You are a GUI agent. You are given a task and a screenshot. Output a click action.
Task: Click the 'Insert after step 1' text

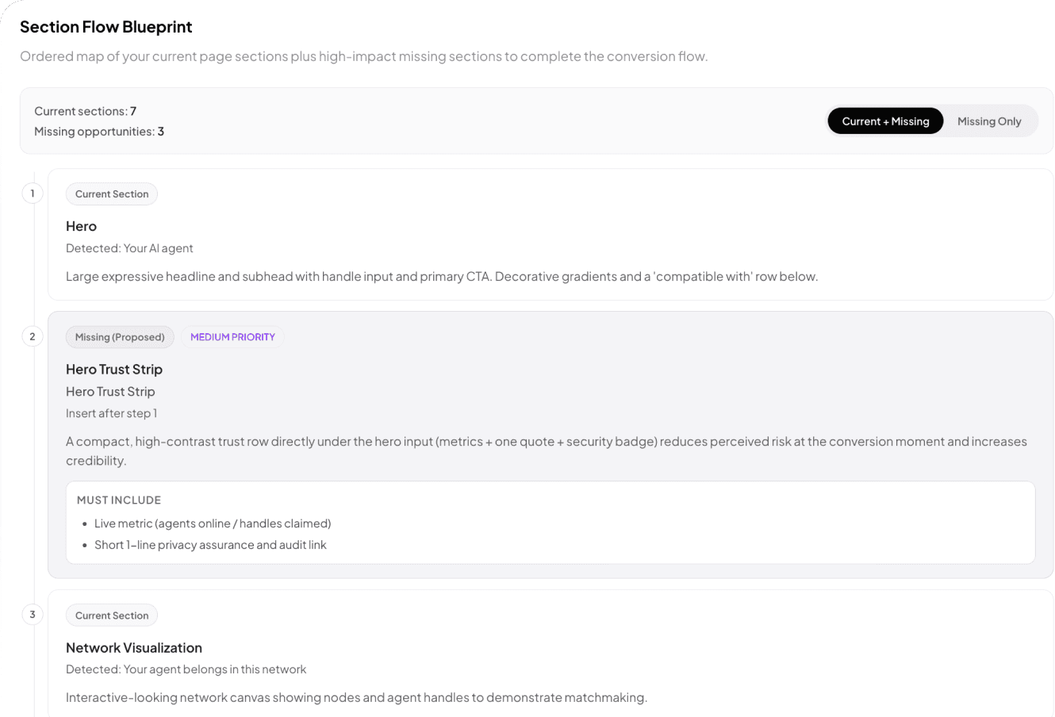click(111, 413)
